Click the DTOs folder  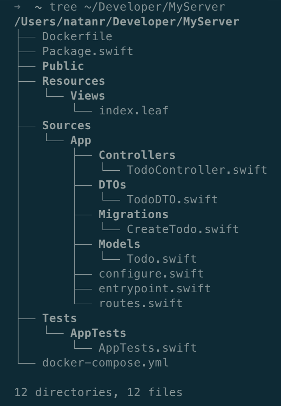112,185
